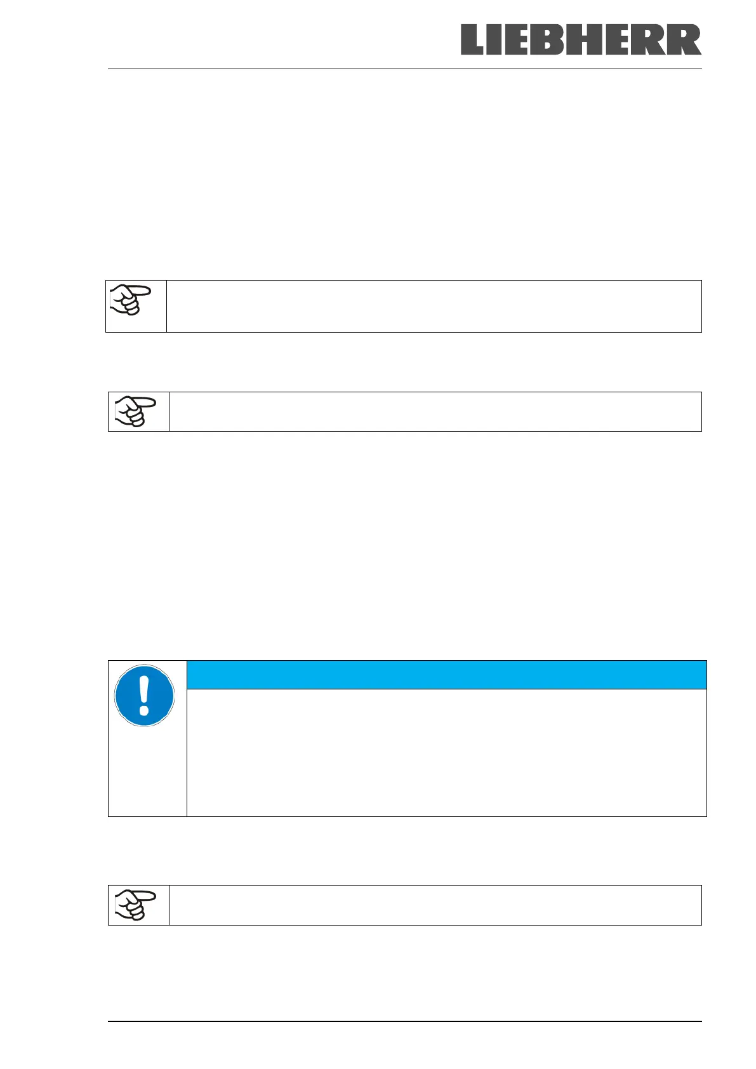The image size is (756, 1069).
Task: Click the LIEBHERR logo in the header
Action: point(581,39)
